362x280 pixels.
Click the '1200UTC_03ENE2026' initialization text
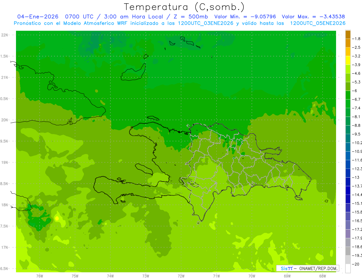(205, 23)
